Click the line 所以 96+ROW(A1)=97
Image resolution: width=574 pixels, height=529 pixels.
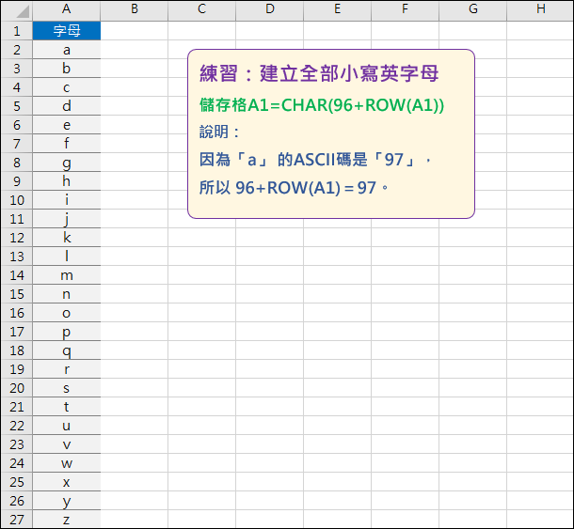coord(294,188)
